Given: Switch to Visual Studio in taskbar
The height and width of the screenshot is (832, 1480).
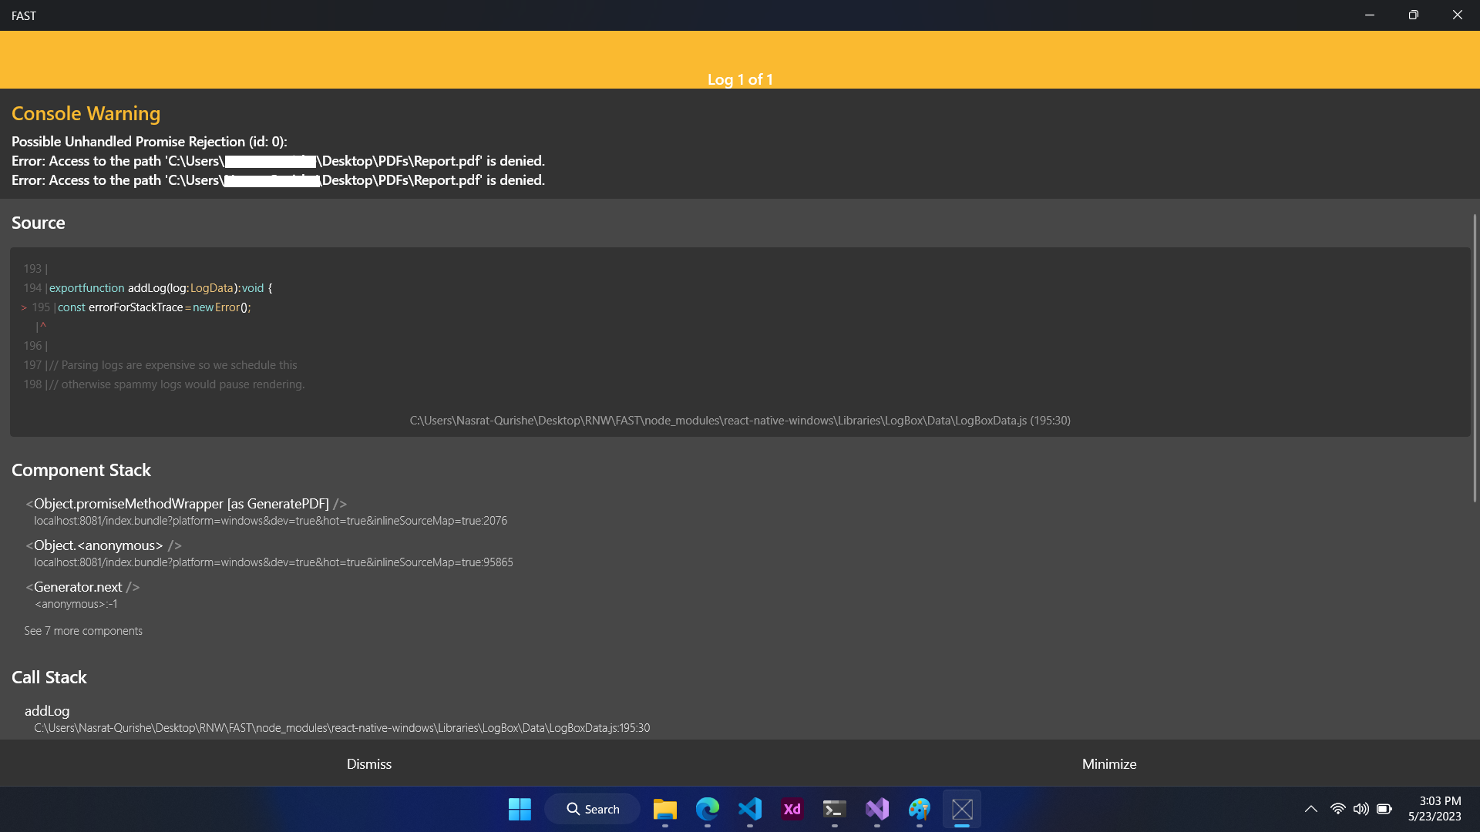Looking at the screenshot, I should pyautogui.click(x=876, y=809).
